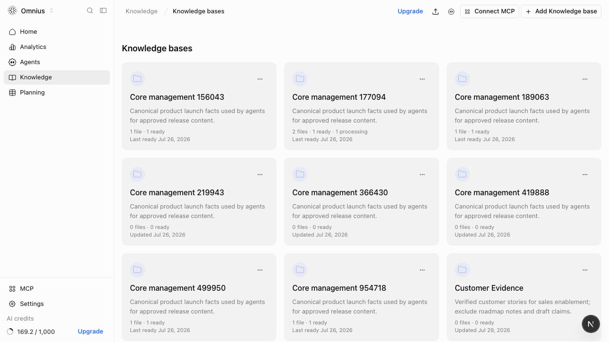This screenshot has width=609, height=342.
Task: Open Core management 177094 title
Action: [339, 97]
